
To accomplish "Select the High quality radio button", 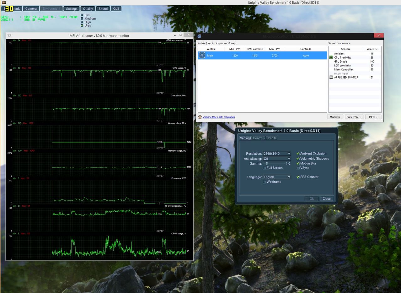I will click(82, 22).
